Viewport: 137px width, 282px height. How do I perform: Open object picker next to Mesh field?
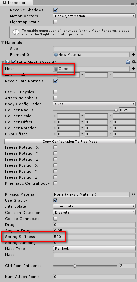click(133, 69)
